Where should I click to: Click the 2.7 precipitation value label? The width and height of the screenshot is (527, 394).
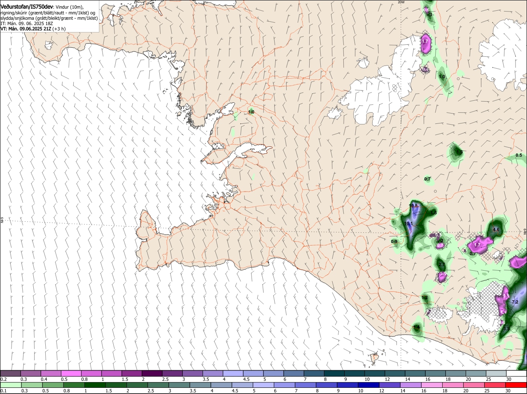click(442, 264)
